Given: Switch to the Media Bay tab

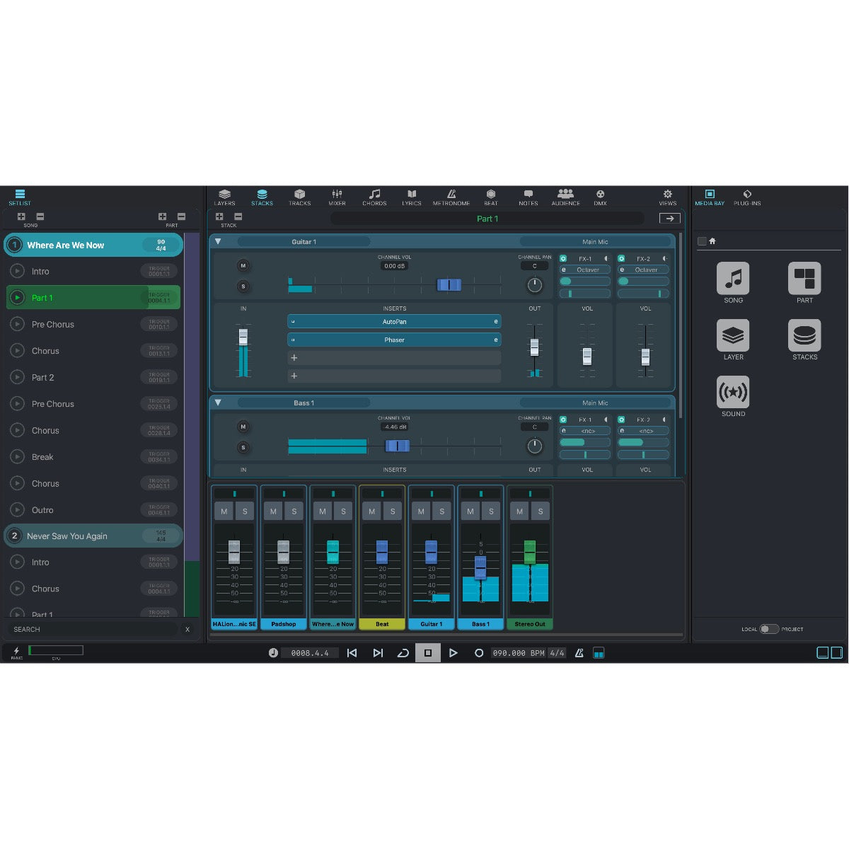Looking at the screenshot, I should pos(710,197).
